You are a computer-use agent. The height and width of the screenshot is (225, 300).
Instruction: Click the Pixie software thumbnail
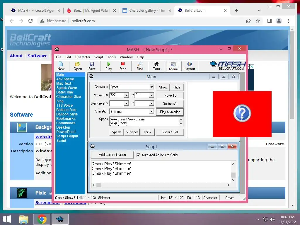coord(22,193)
